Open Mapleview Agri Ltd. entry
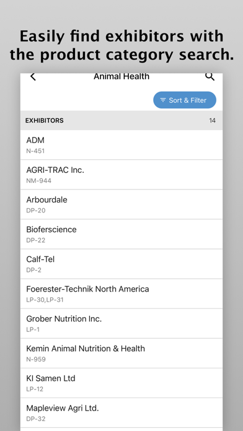 [x=122, y=412]
